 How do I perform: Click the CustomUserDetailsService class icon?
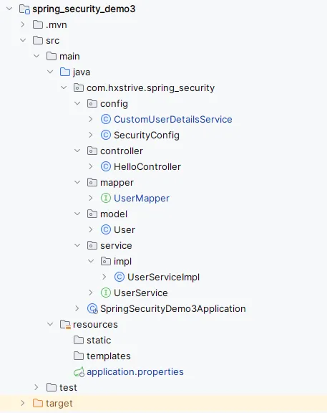pyautogui.click(x=106, y=119)
